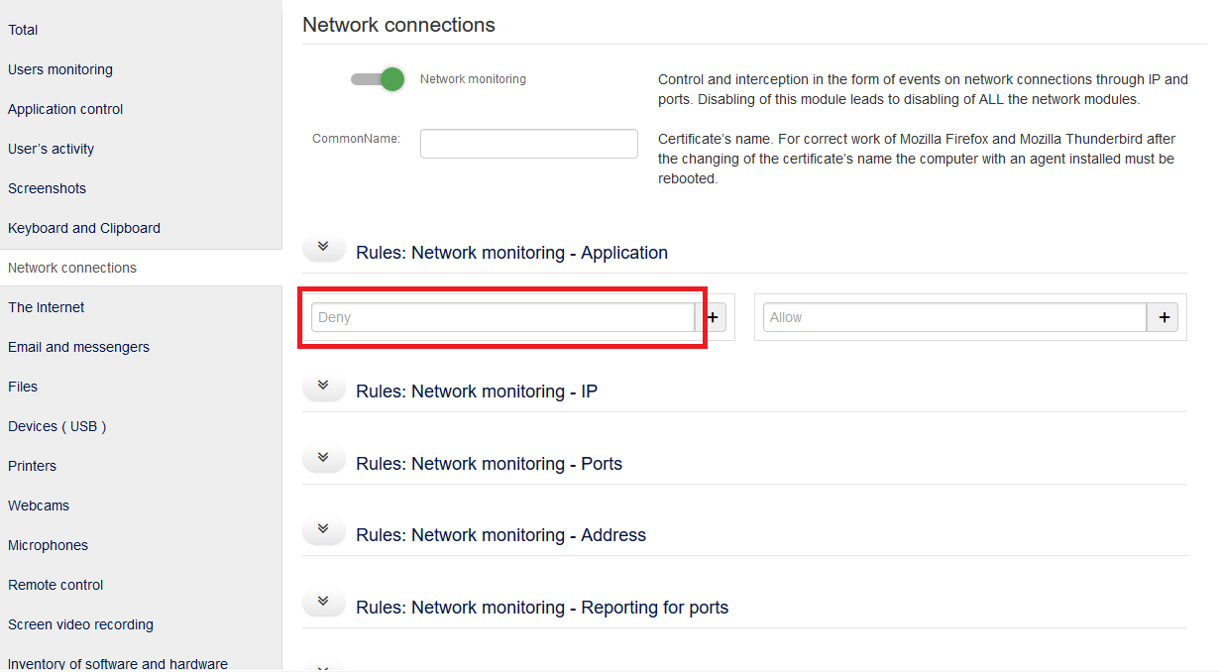Click the plus icon beside Allow field
The width and height of the screenshot is (1220, 672).
click(x=1163, y=317)
